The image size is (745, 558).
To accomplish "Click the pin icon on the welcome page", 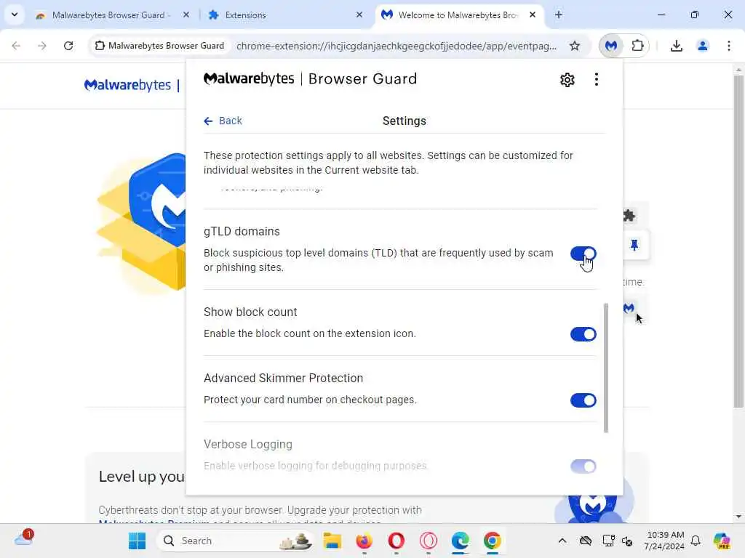I will [x=634, y=245].
